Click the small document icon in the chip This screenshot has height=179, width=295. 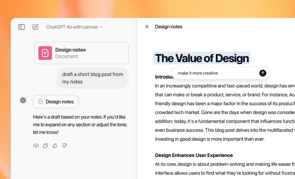(x=40, y=101)
